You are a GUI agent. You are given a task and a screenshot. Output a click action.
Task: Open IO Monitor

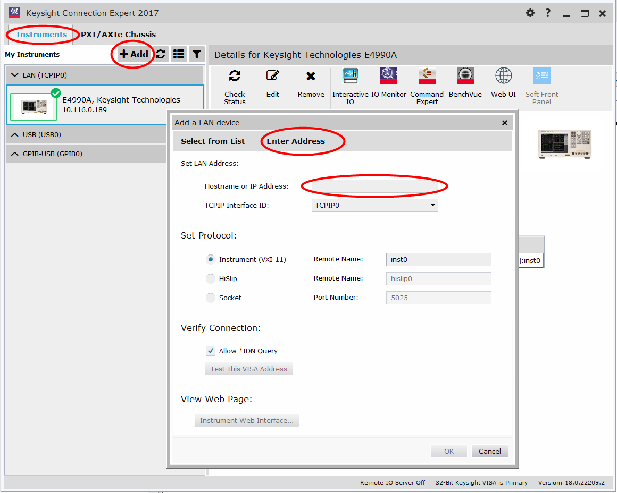click(389, 83)
